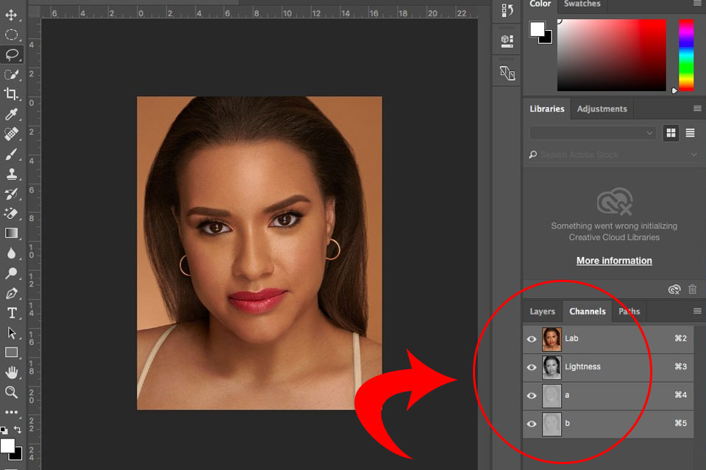
Task: Toggle visibility of the b channel
Action: click(x=532, y=424)
